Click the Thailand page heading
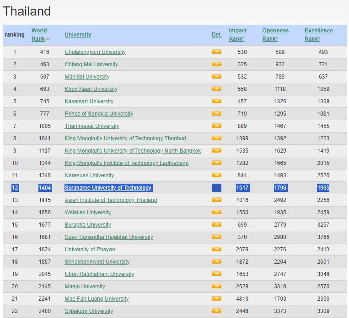The image size is (349, 318). coord(27,11)
